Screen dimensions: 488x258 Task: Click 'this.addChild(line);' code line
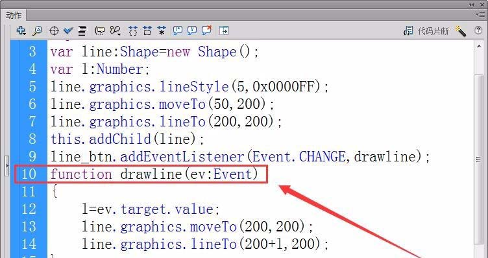pos(127,139)
